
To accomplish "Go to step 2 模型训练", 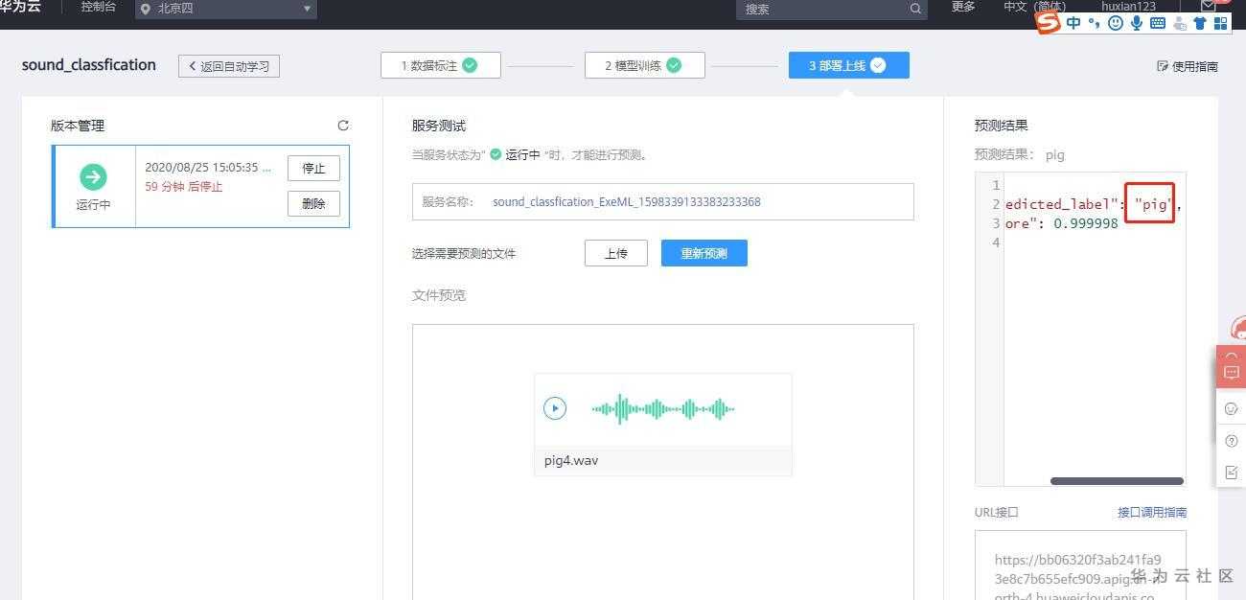I will [x=645, y=65].
